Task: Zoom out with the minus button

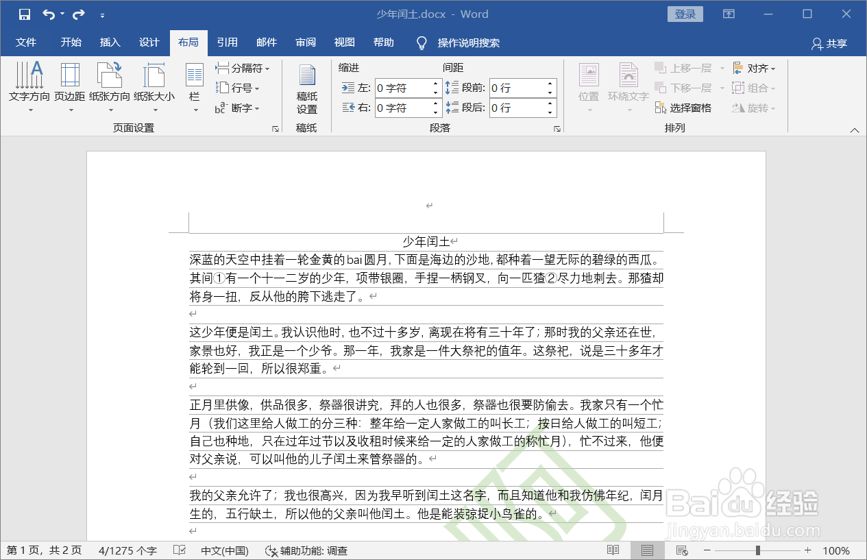Action: coord(707,550)
